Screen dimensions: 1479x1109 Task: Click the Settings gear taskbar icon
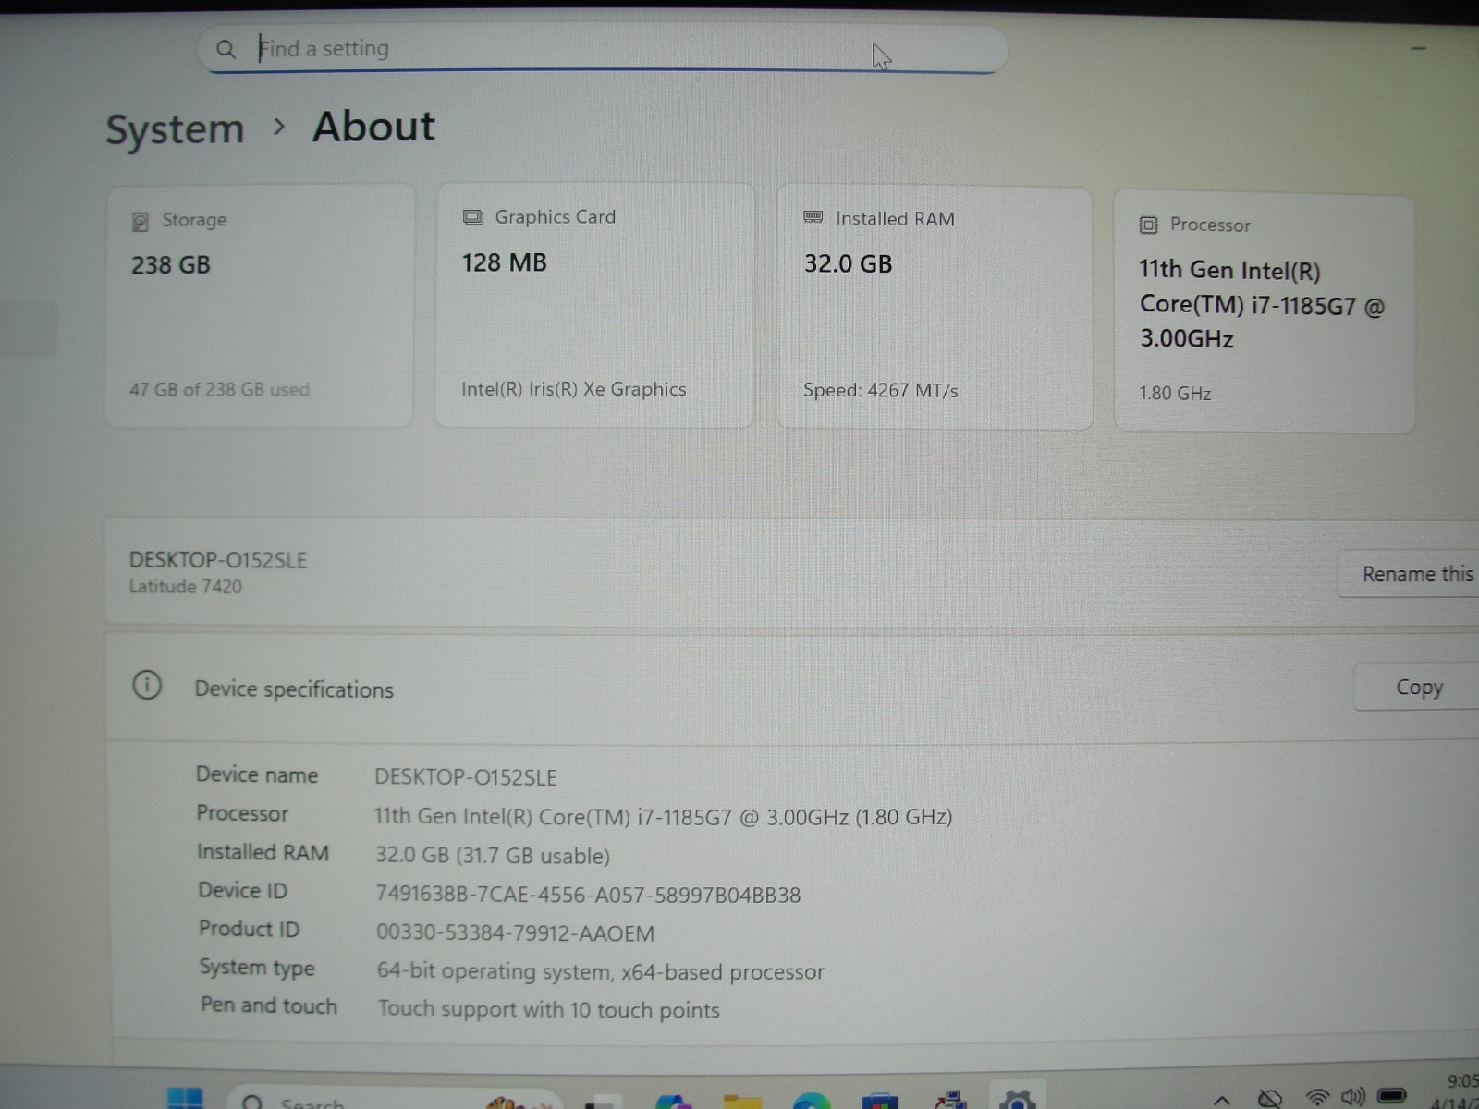point(1017,1099)
